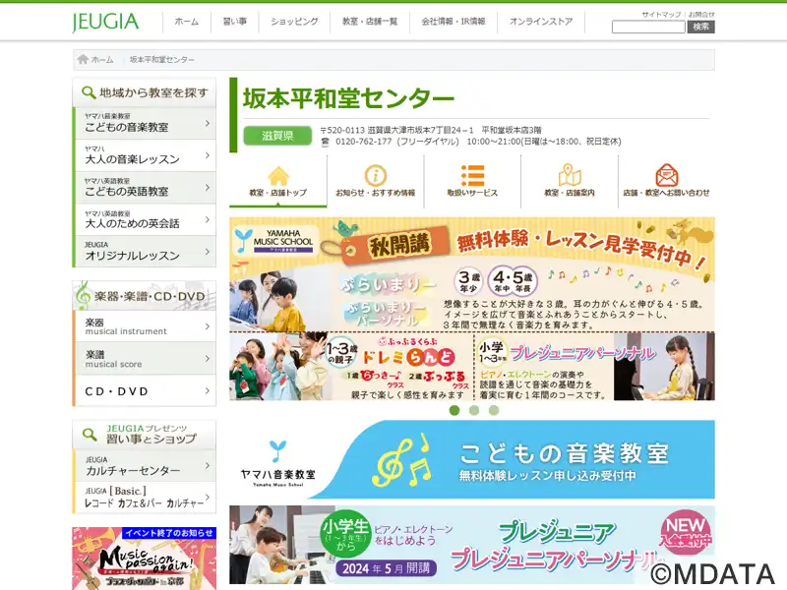The height and width of the screenshot is (590, 787).
Task: Open the サイトマップ link
Action: [x=661, y=15]
